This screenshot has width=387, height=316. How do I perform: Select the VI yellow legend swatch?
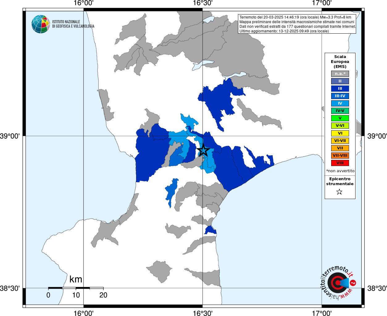[x=340, y=133]
